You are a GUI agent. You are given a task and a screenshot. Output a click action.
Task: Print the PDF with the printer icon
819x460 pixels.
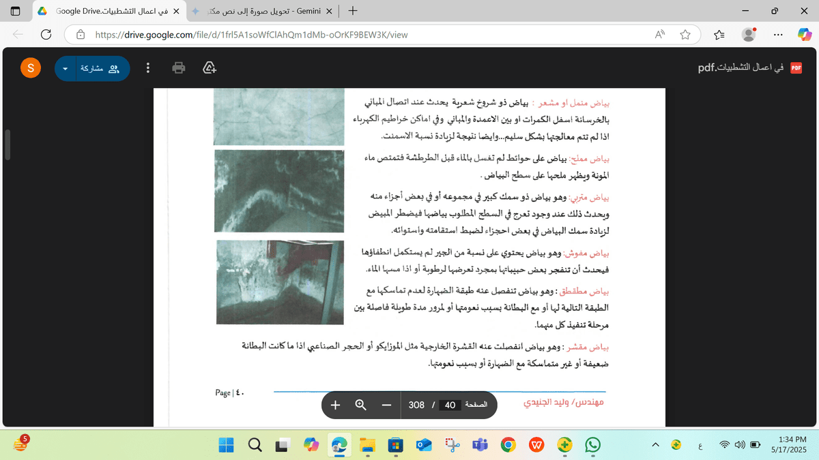(x=179, y=68)
